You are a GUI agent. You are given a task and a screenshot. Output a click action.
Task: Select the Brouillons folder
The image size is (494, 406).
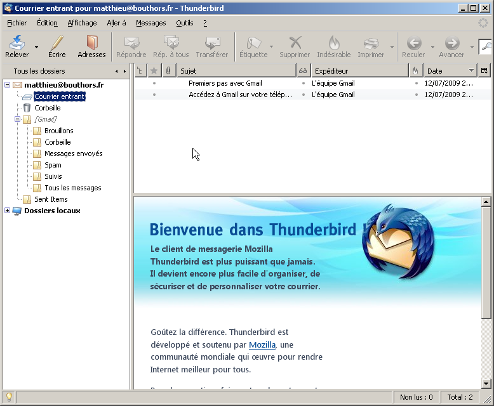coord(58,131)
